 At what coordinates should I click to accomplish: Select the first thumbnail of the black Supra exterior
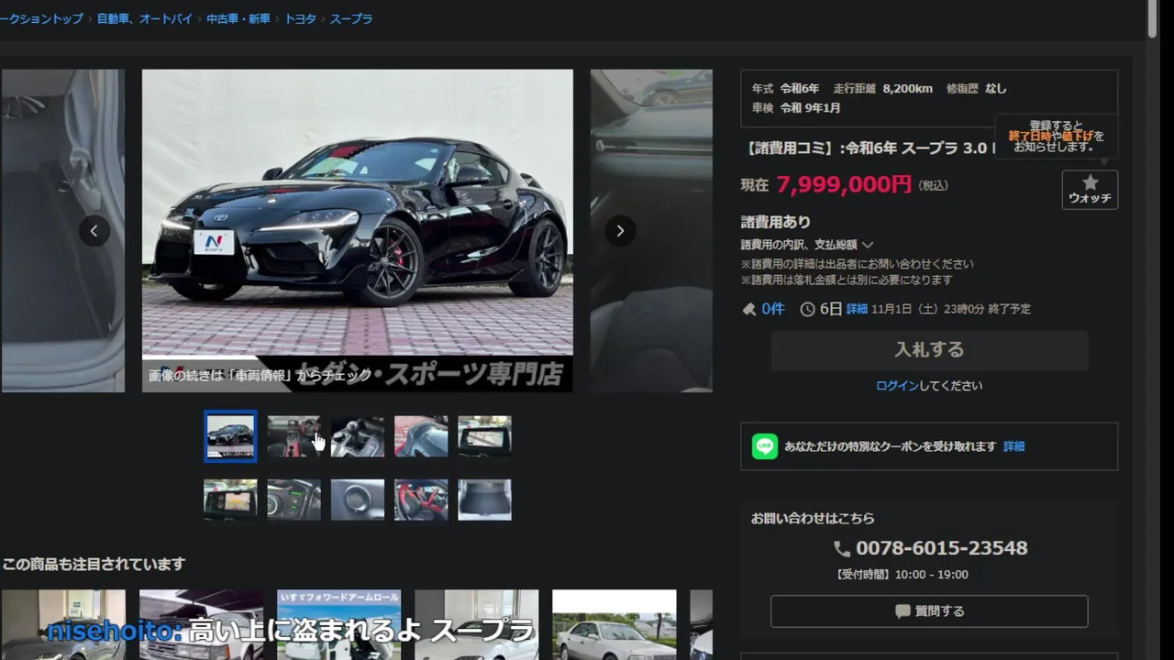click(230, 436)
